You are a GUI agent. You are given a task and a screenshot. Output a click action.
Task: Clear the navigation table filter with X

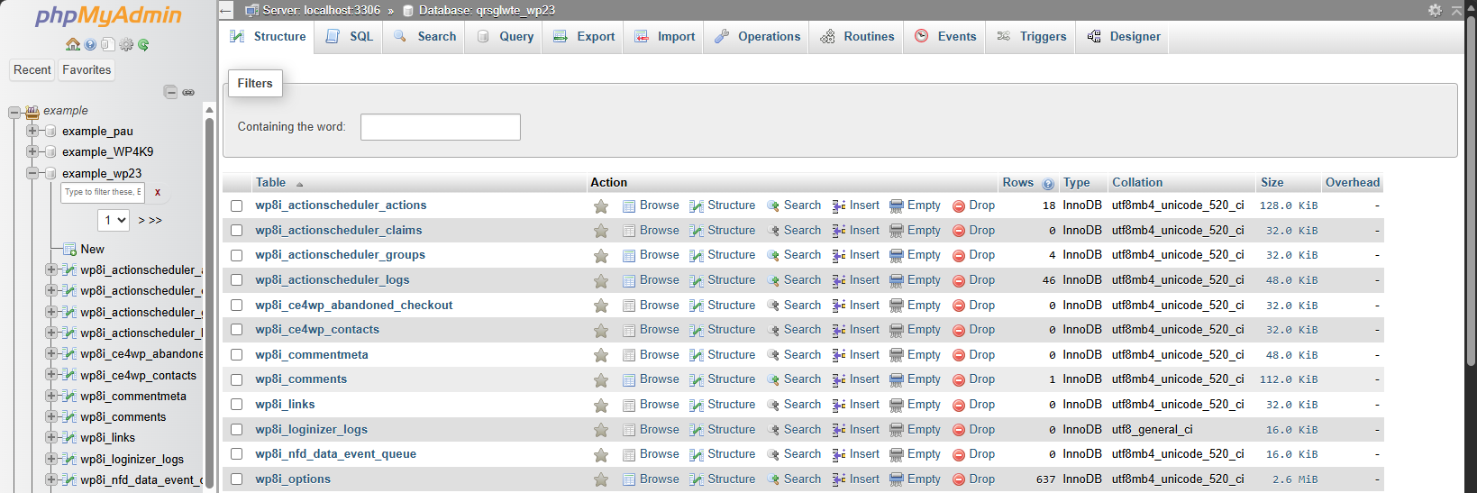[x=158, y=192]
